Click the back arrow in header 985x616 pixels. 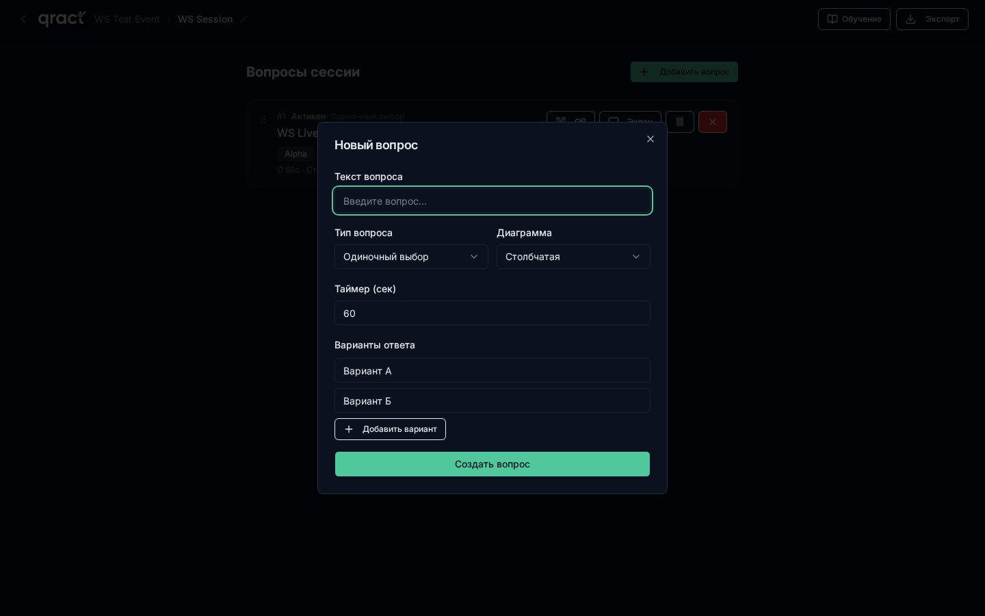(x=23, y=19)
